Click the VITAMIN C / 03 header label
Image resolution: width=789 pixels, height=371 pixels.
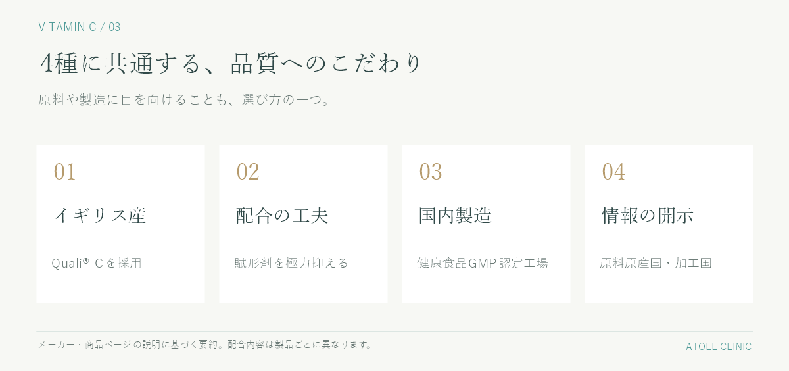pos(80,27)
